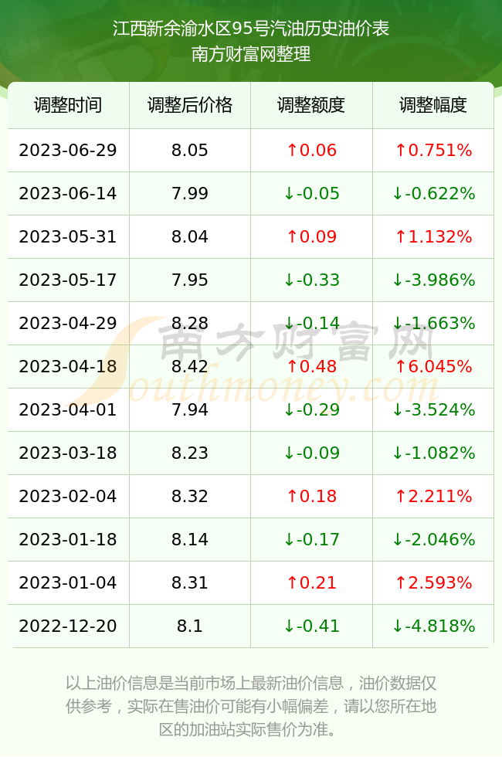
Task: Click the 调整后价格 column header
Action: pyautogui.click(x=190, y=105)
